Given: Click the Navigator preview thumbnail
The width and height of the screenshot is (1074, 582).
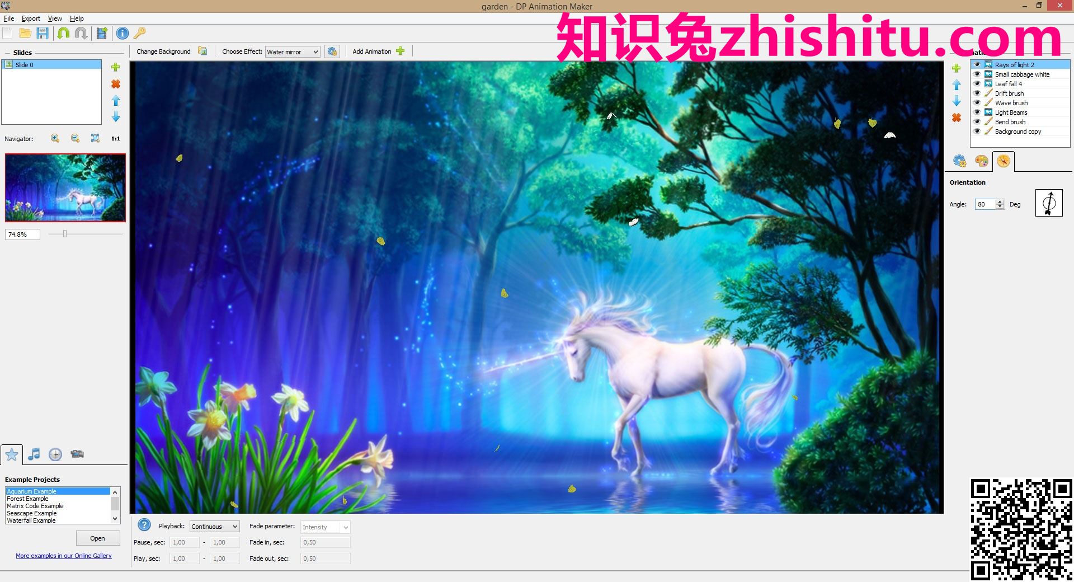Looking at the screenshot, I should [x=65, y=187].
